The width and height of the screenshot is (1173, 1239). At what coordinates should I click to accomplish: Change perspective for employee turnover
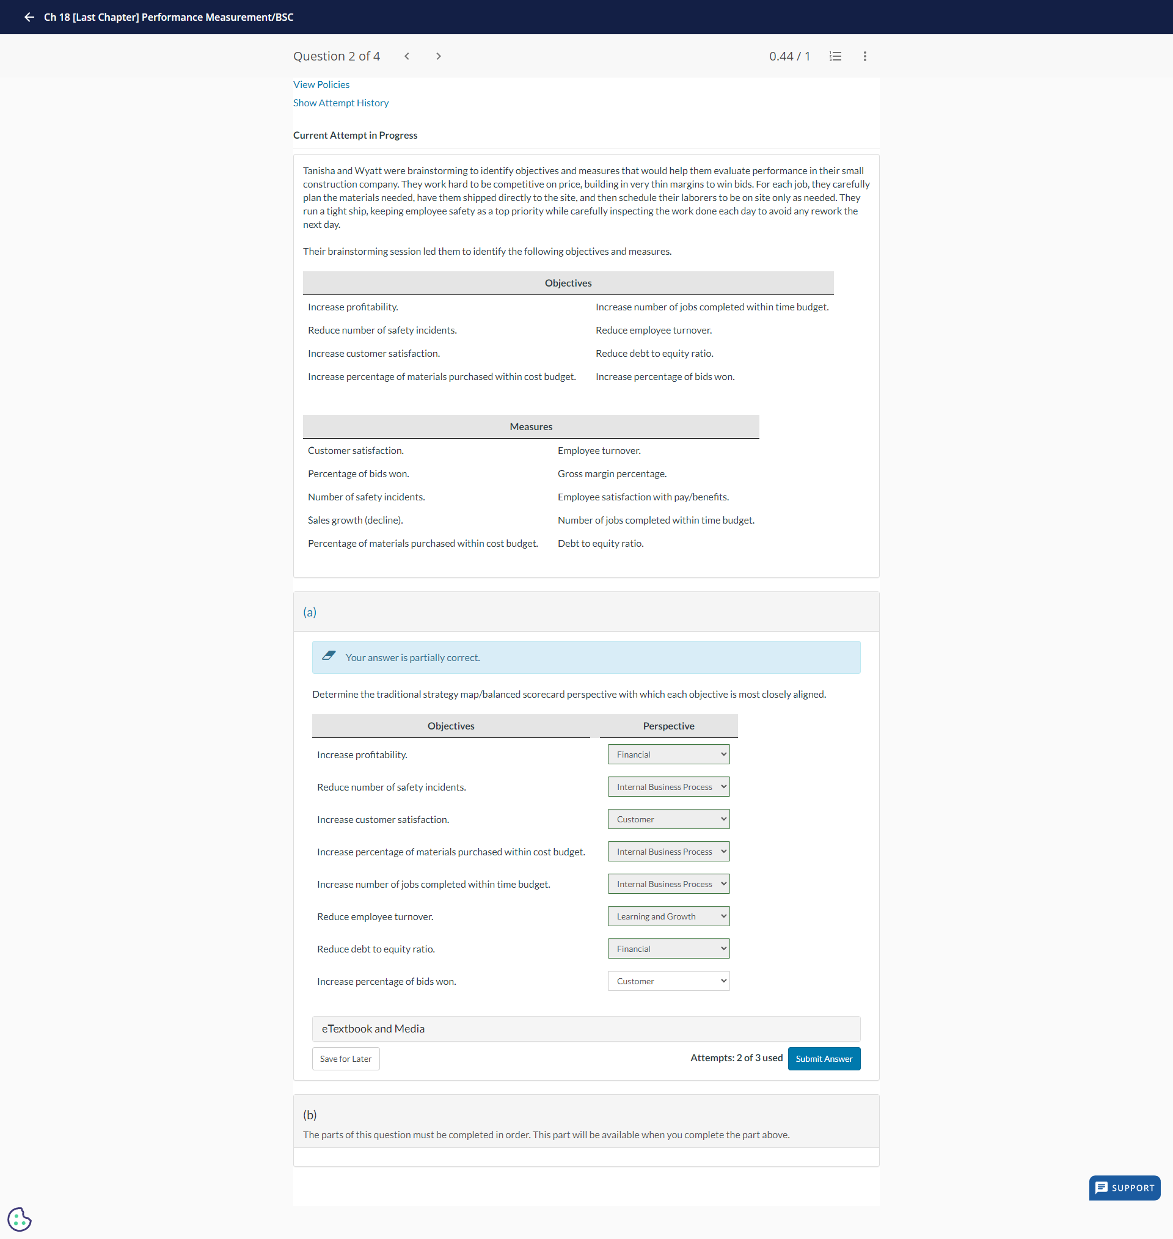pos(668,916)
